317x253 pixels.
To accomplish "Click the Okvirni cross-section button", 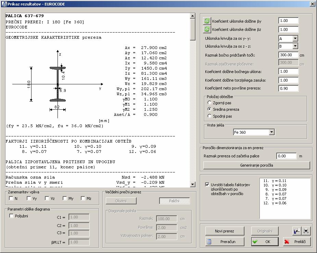I will coord(121,201).
